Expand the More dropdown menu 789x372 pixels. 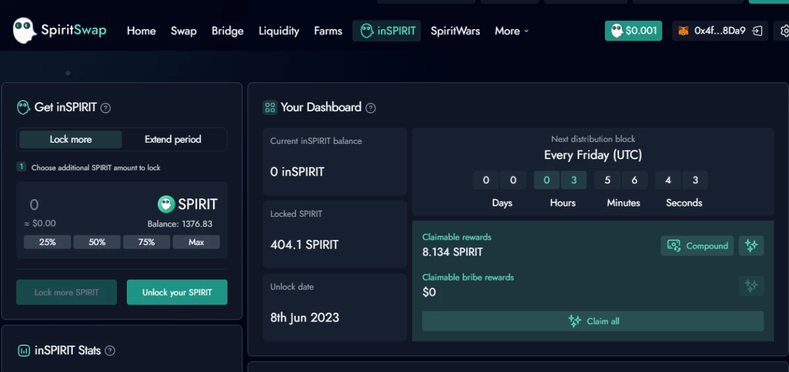512,31
